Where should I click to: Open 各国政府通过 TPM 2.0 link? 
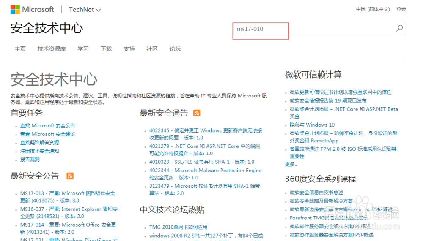[x=343, y=152]
